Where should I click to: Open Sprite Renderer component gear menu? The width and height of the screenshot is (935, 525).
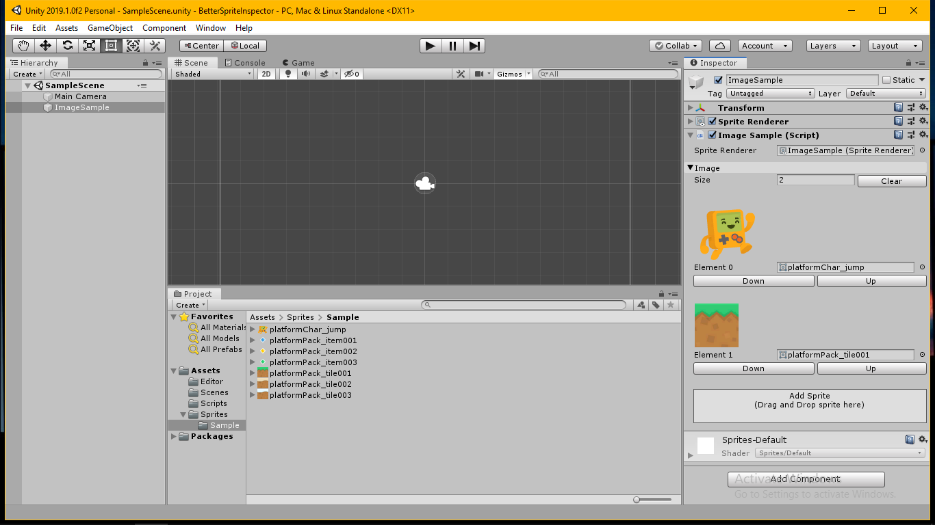[x=923, y=122]
